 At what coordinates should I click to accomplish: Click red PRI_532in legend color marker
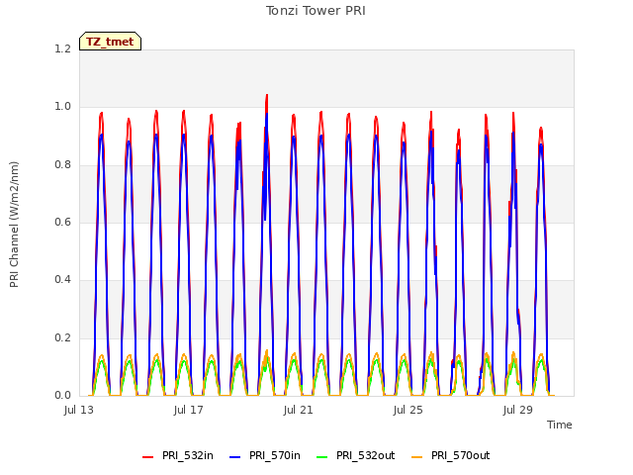[147, 457]
